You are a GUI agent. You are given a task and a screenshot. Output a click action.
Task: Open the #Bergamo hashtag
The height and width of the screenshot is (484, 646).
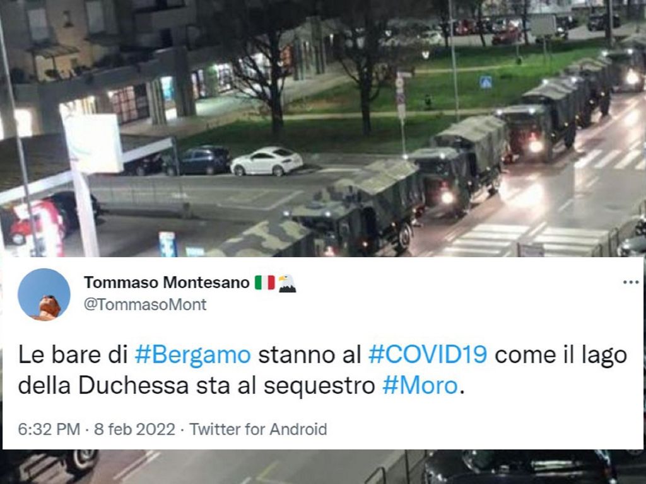pos(193,355)
